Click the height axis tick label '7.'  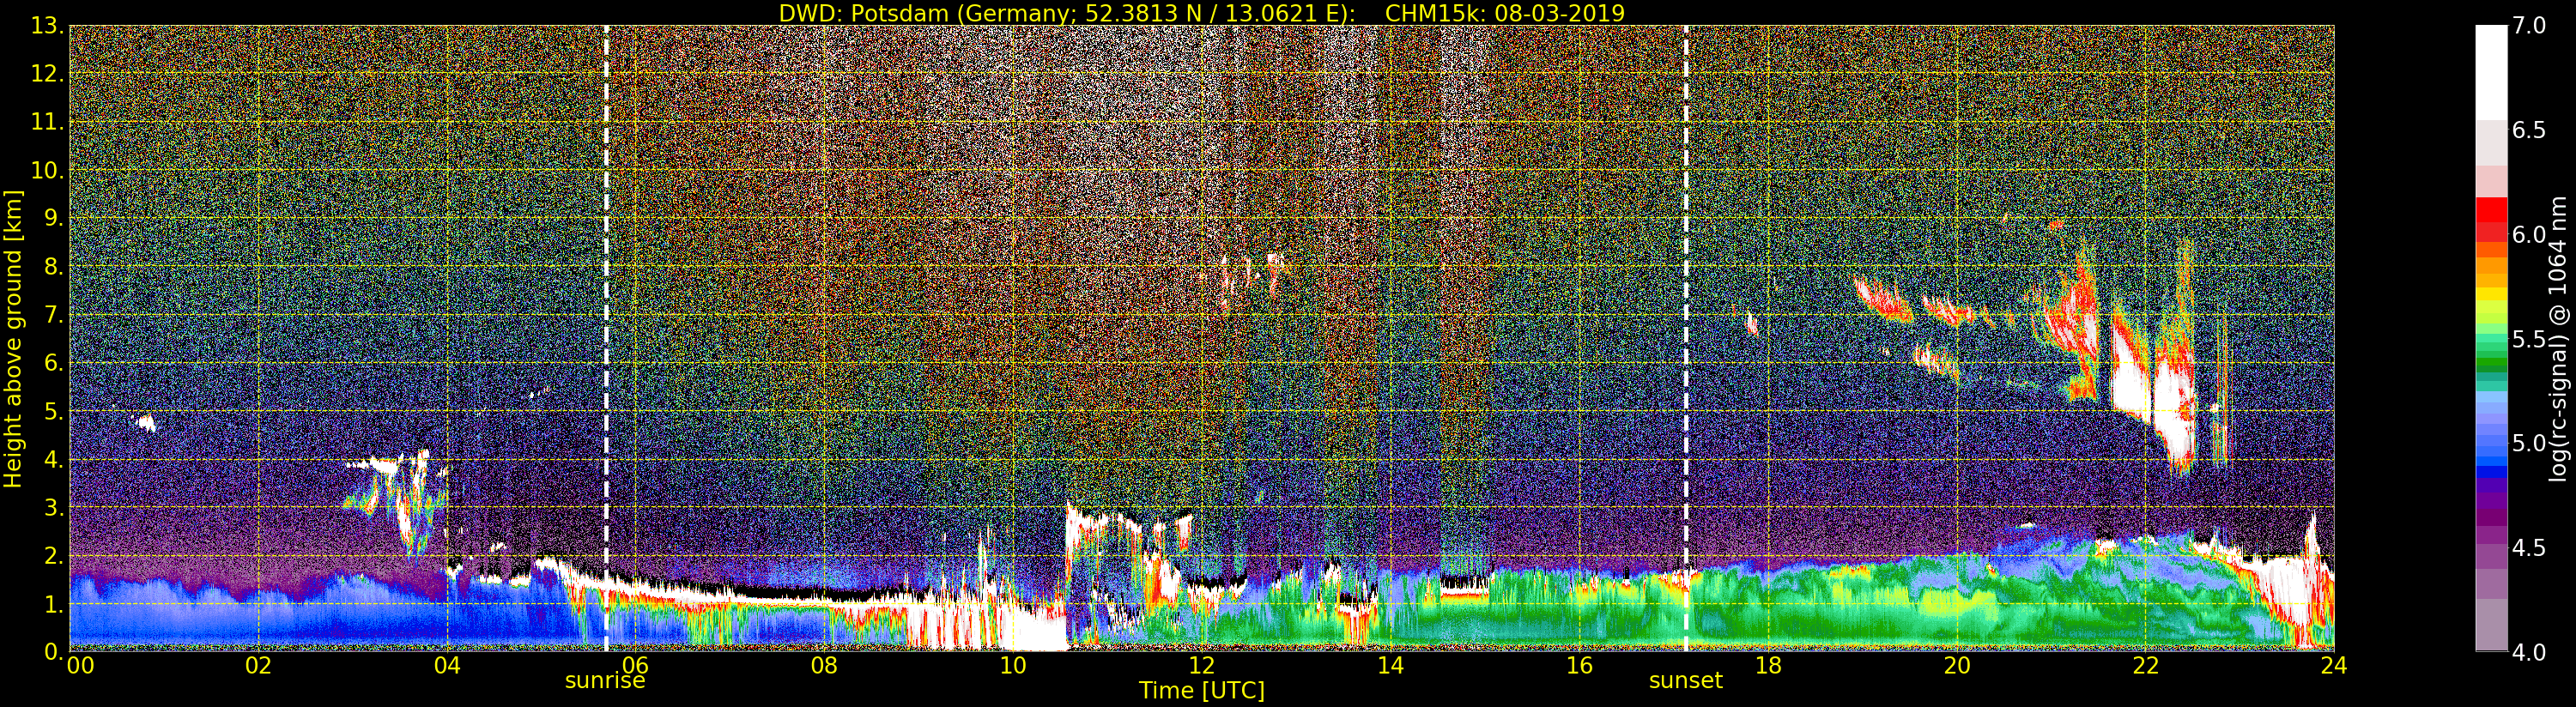(54, 315)
